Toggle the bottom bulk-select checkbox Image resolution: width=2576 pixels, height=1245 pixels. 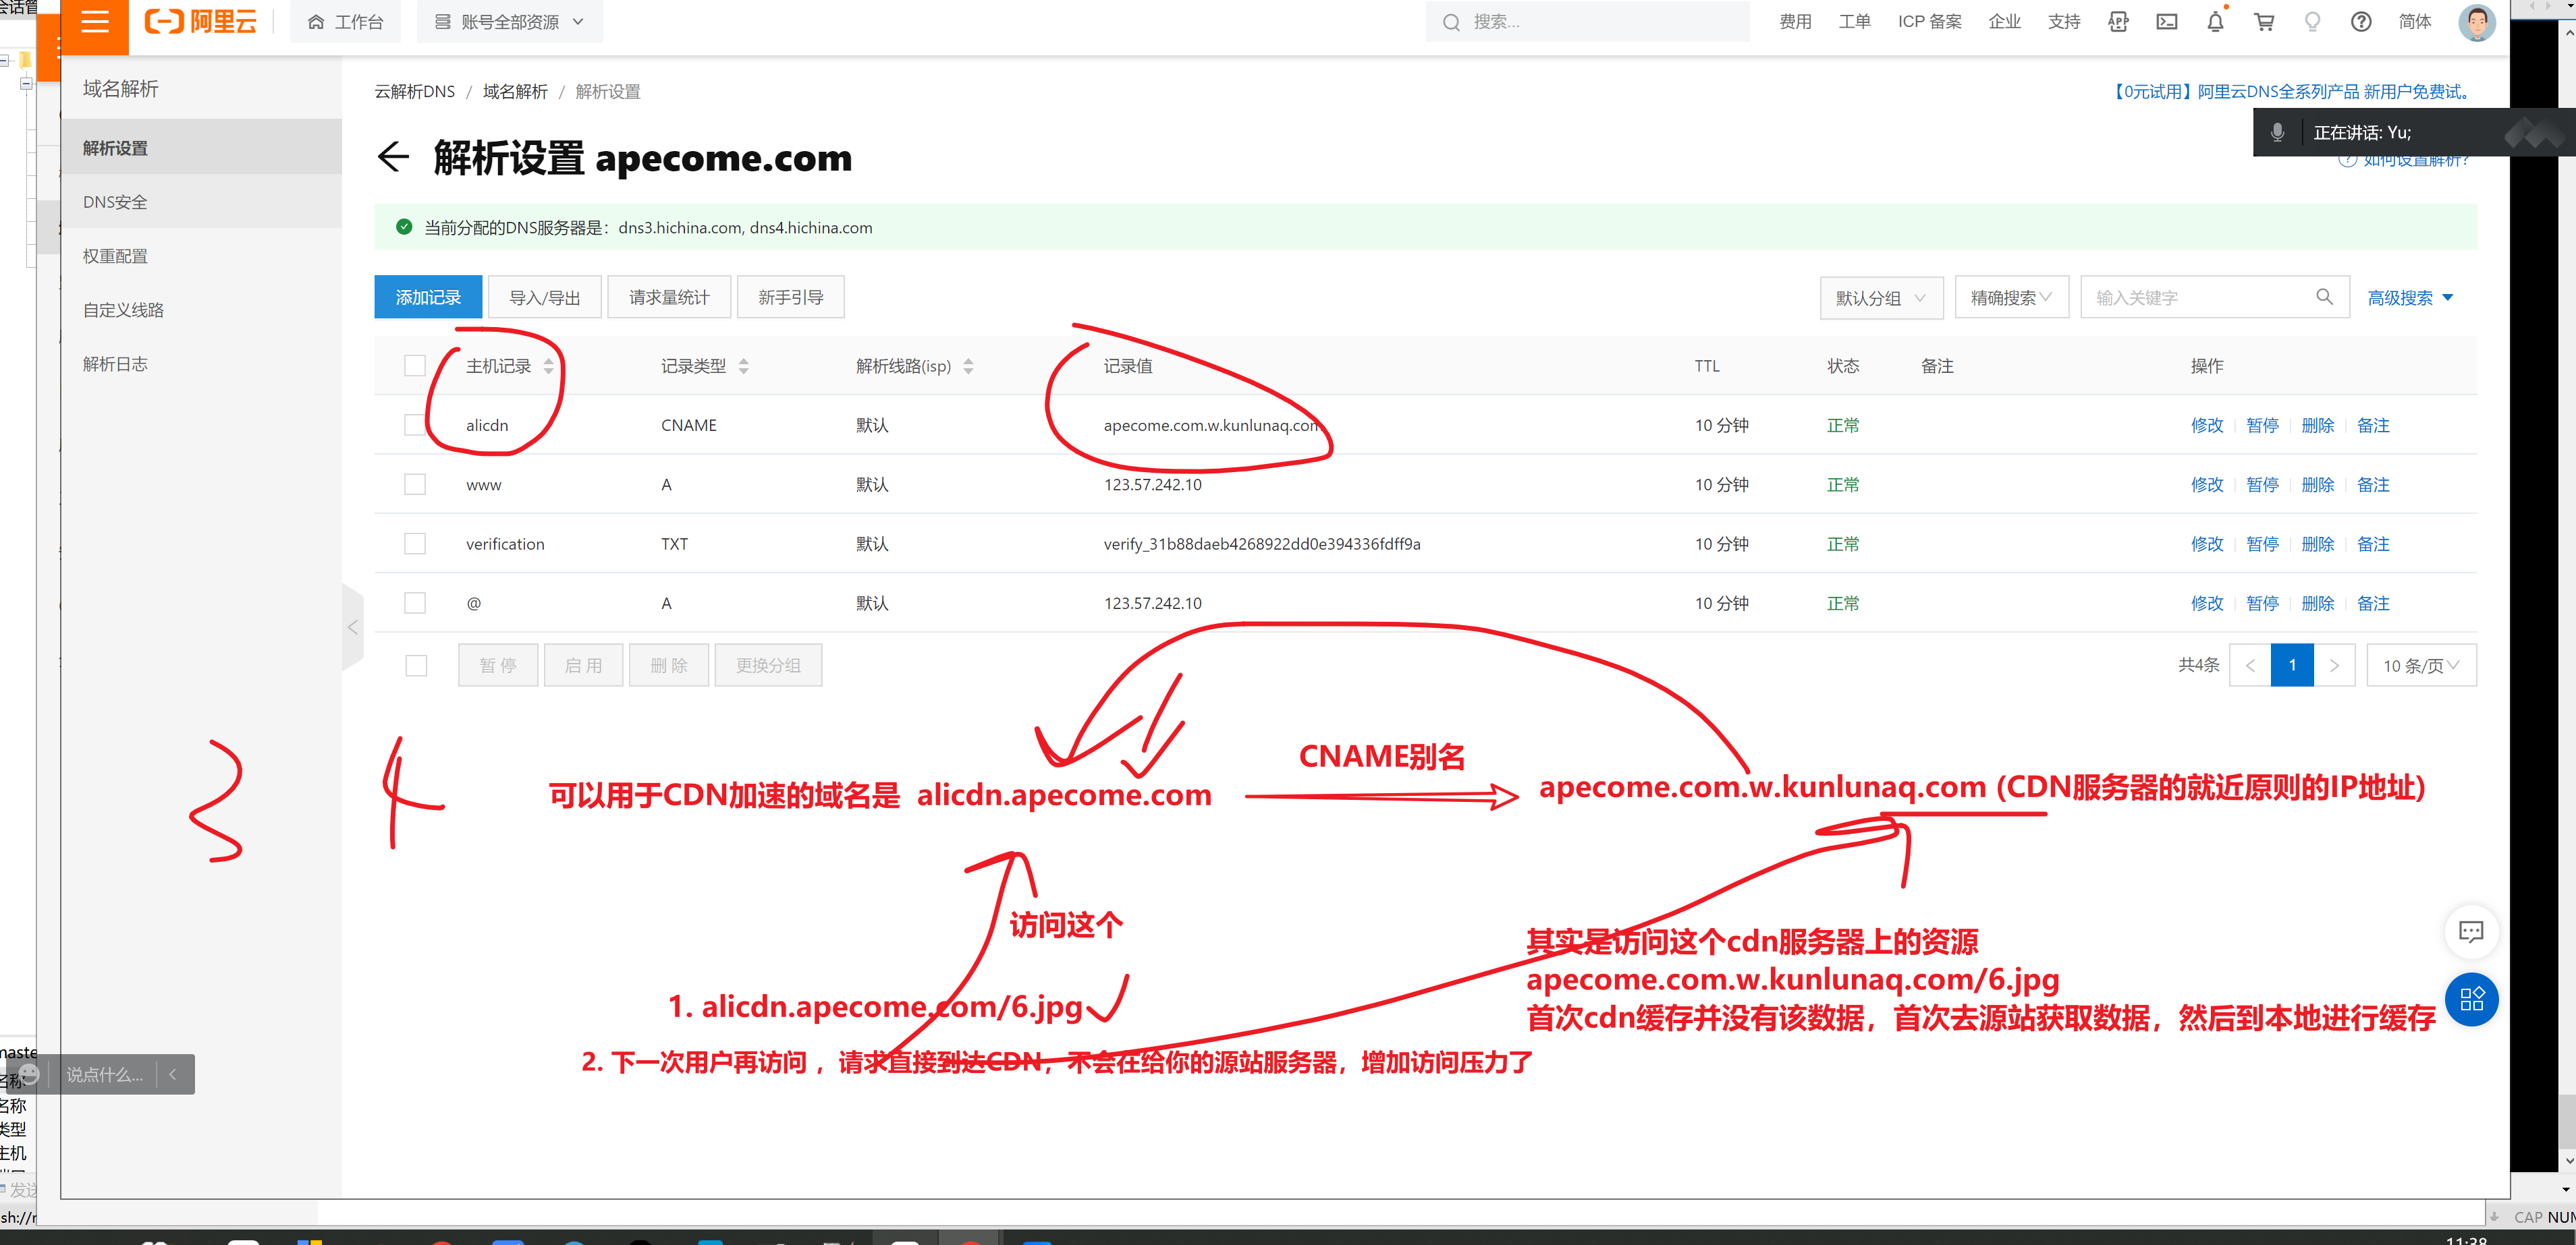click(x=416, y=666)
